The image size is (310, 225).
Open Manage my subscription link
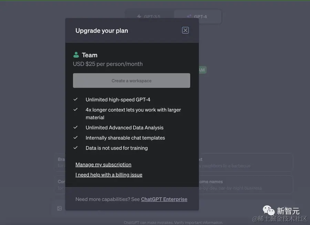pyautogui.click(x=103, y=164)
